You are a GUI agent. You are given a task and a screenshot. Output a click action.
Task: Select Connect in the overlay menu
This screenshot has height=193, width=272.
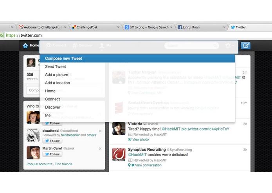coord(137,99)
